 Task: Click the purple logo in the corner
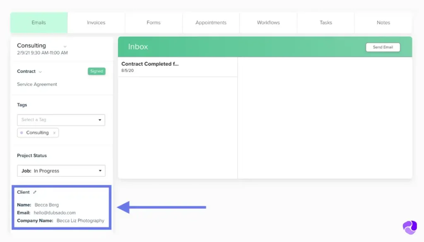410,228
